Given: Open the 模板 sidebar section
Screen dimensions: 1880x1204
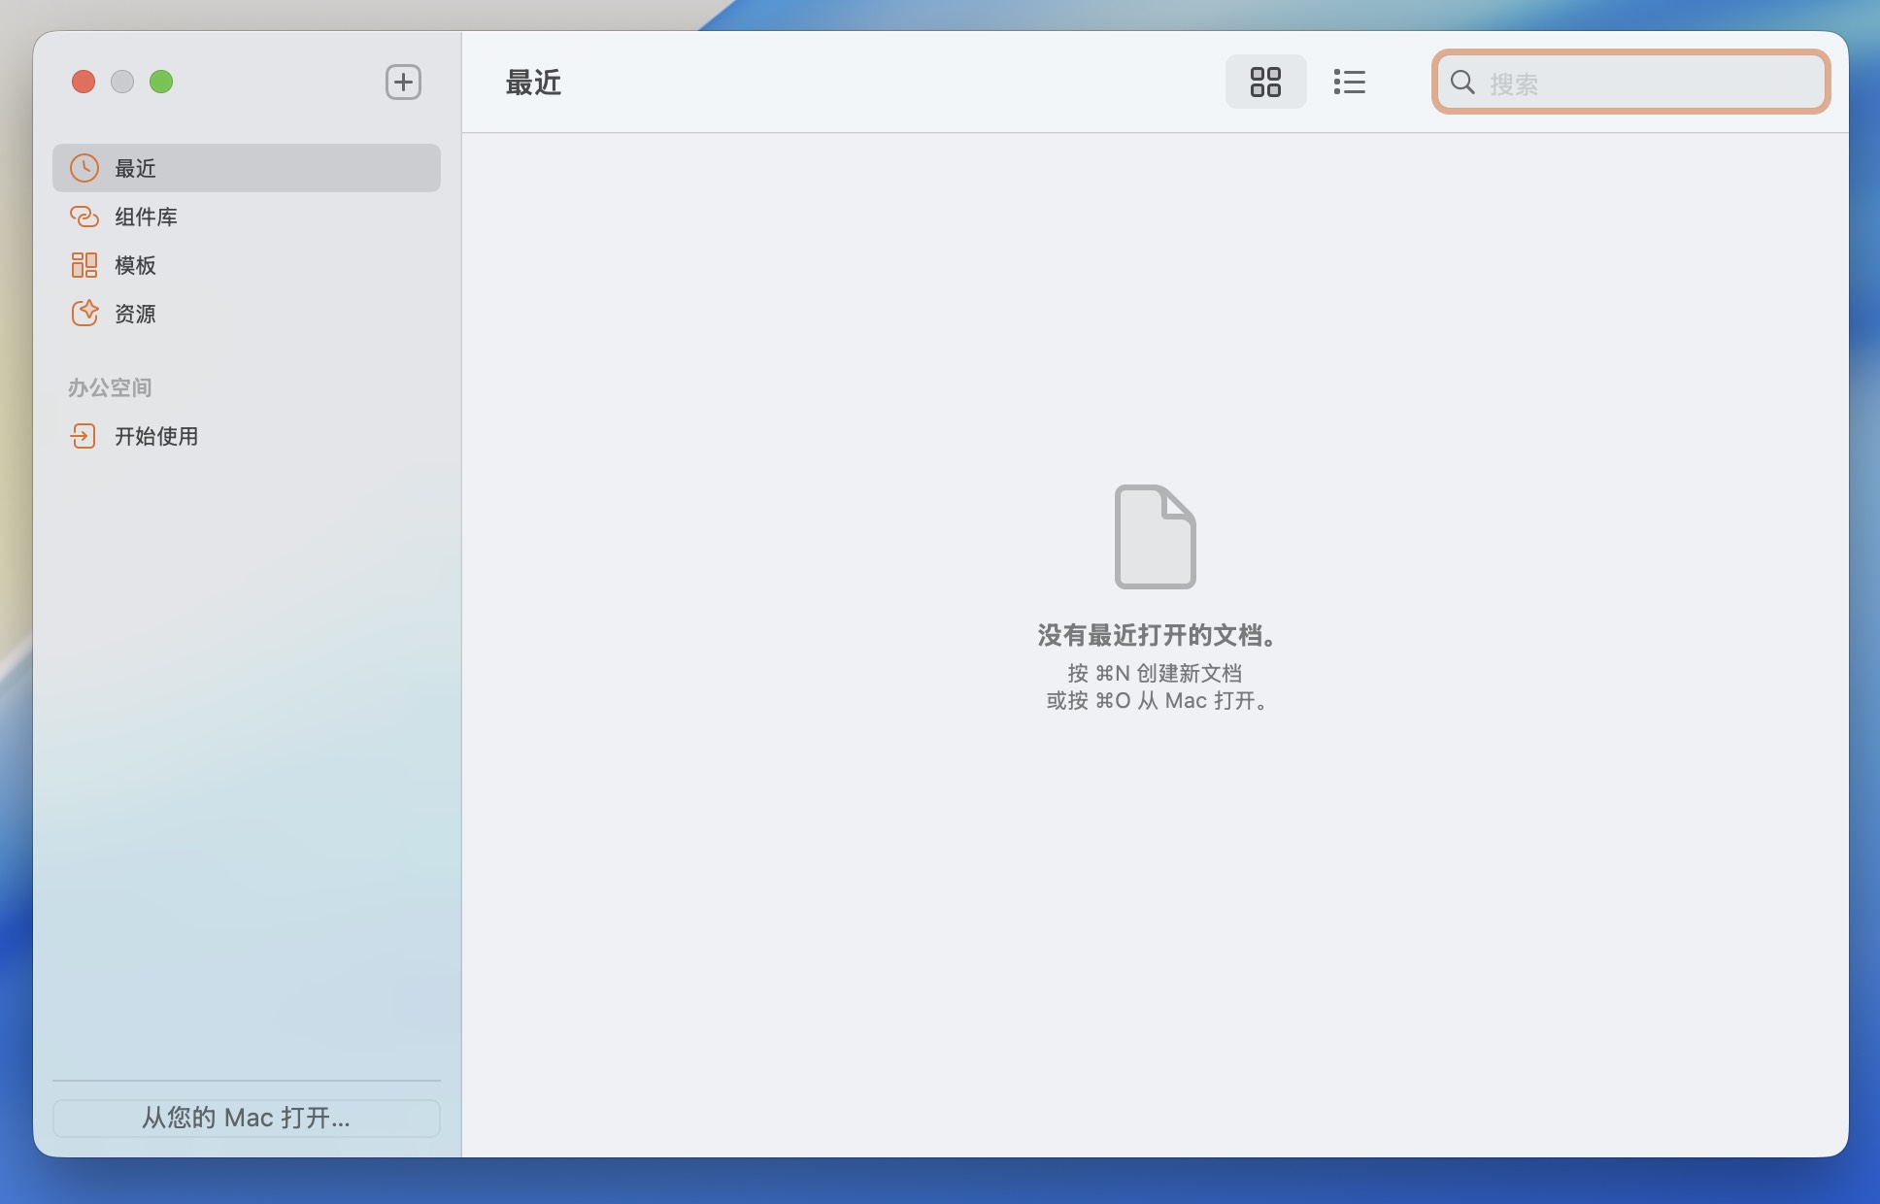Looking at the screenshot, I should pos(136,266).
